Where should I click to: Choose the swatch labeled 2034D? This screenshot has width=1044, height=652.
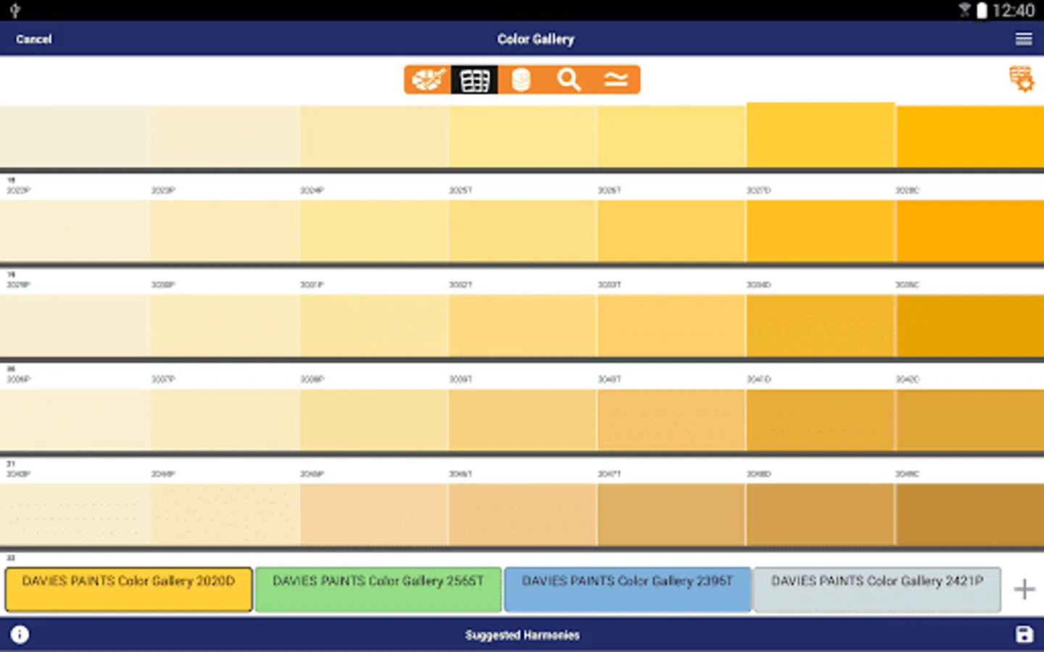pyautogui.click(x=821, y=326)
